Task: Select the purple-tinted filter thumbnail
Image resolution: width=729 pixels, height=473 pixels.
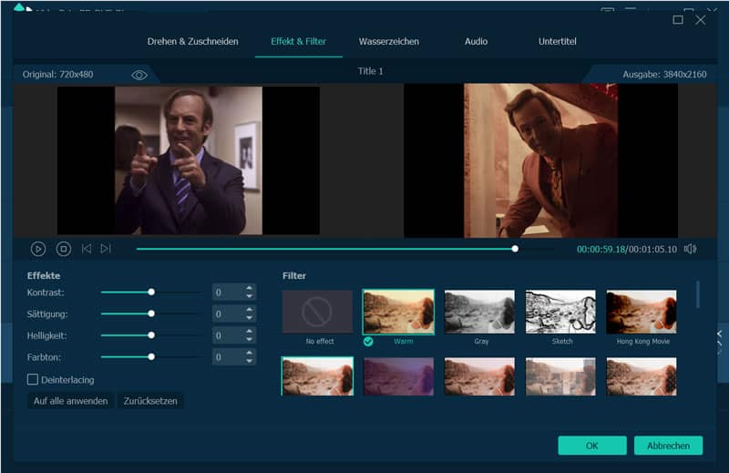Action: (x=398, y=376)
